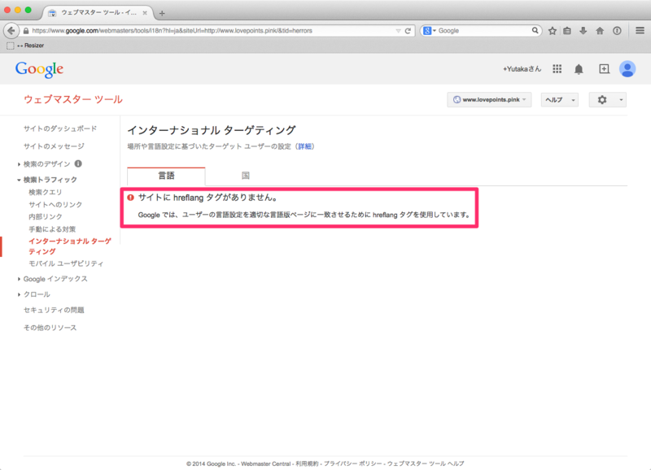Click the downloads arrow icon
The height and width of the screenshot is (470, 651).
(x=583, y=31)
